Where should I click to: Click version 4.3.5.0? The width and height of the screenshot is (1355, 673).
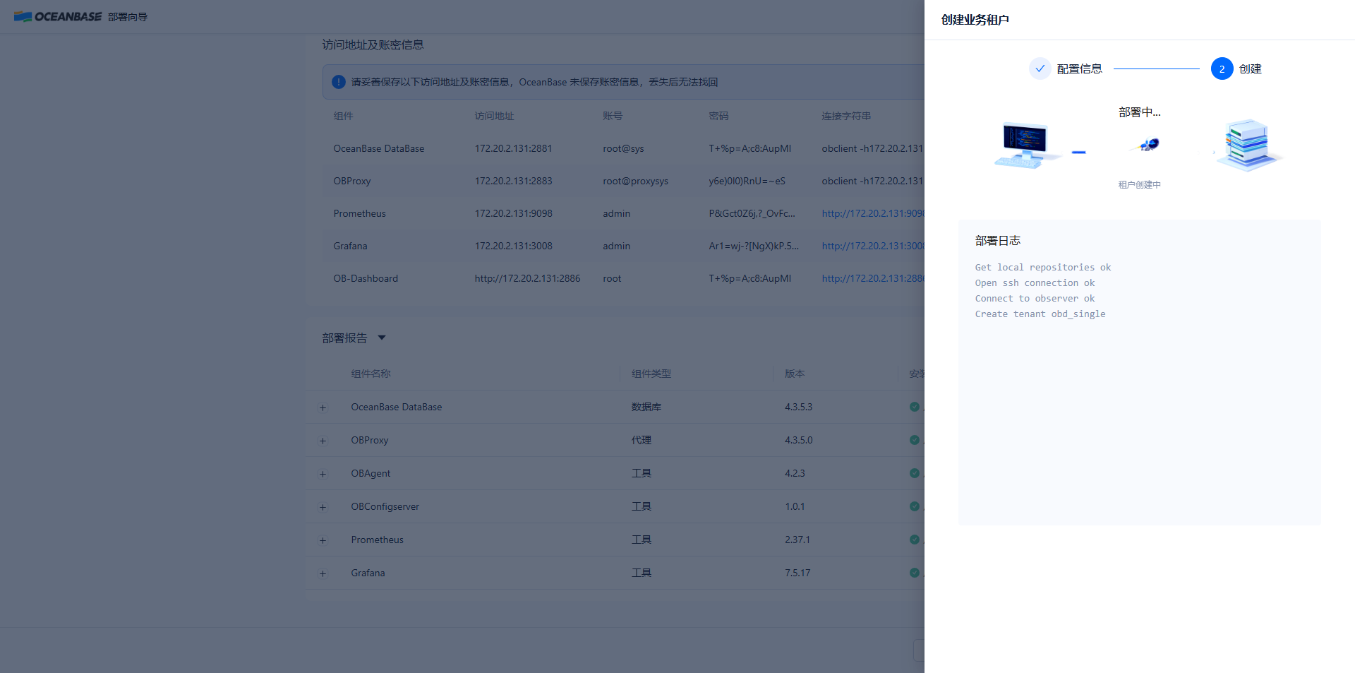click(x=798, y=440)
